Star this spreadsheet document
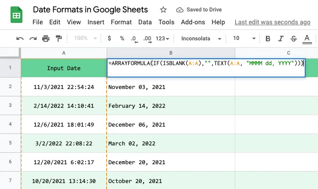Screen dimensions: 318x189 coord(163,10)
